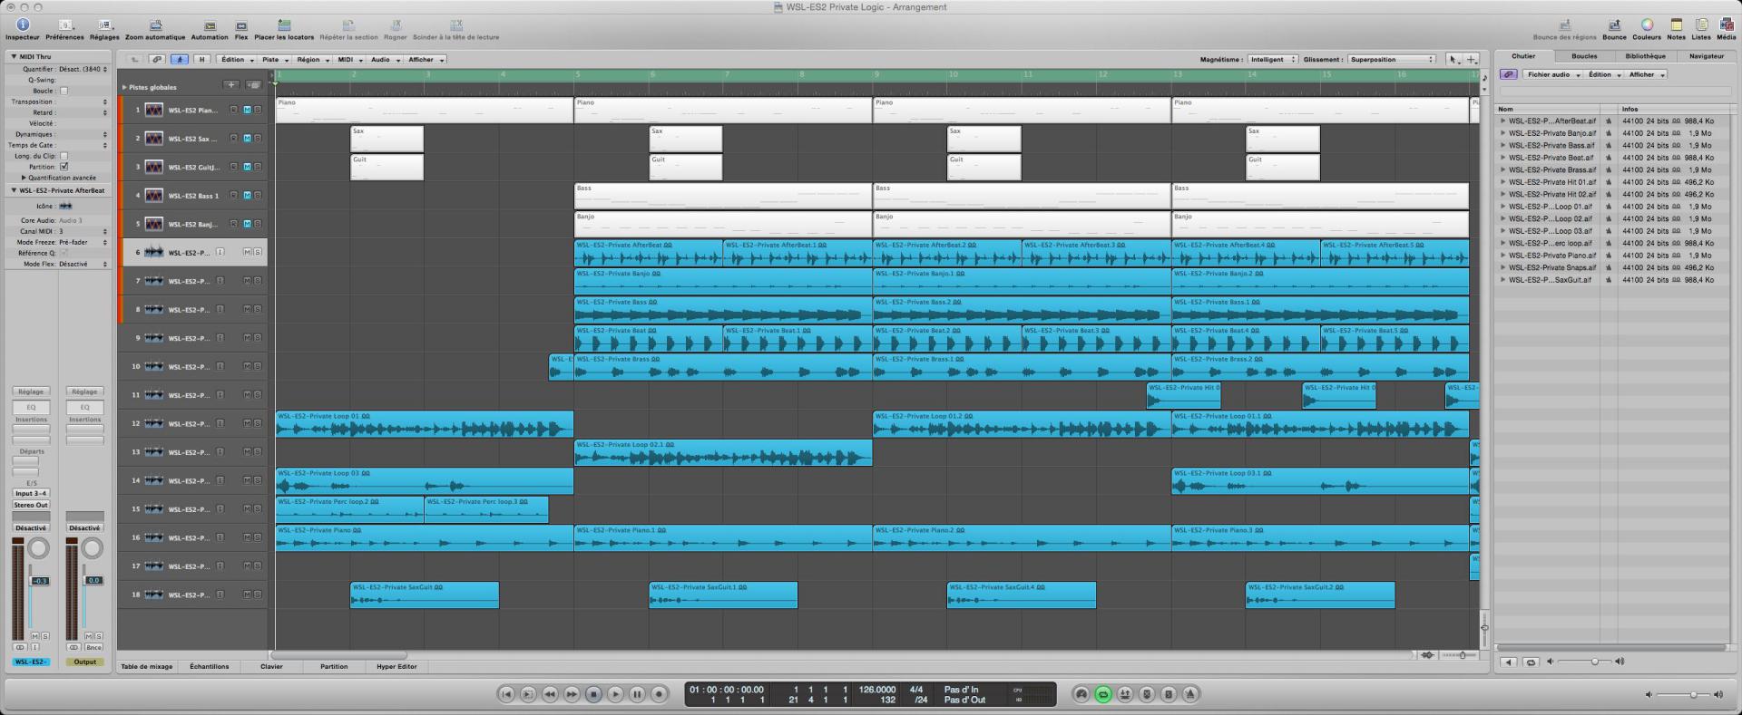Open the Clavier editor tab
The image size is (1742, 715).
271,667
